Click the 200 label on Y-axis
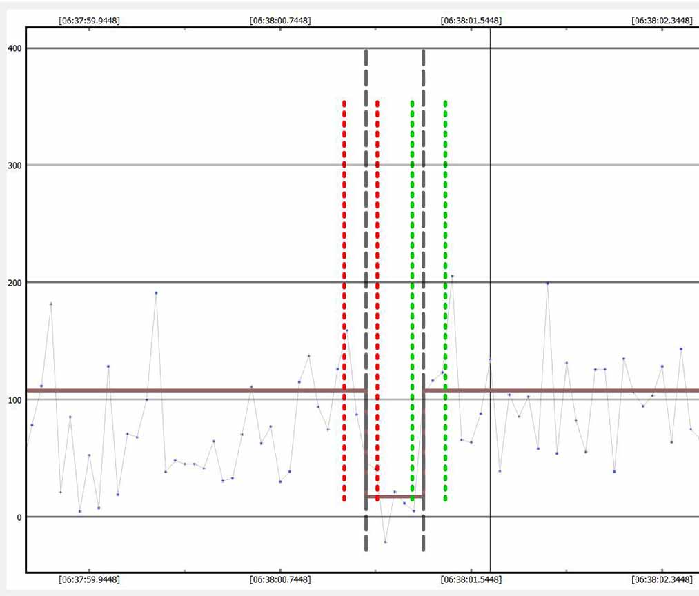The image size is (699, 596). point(14,282)
